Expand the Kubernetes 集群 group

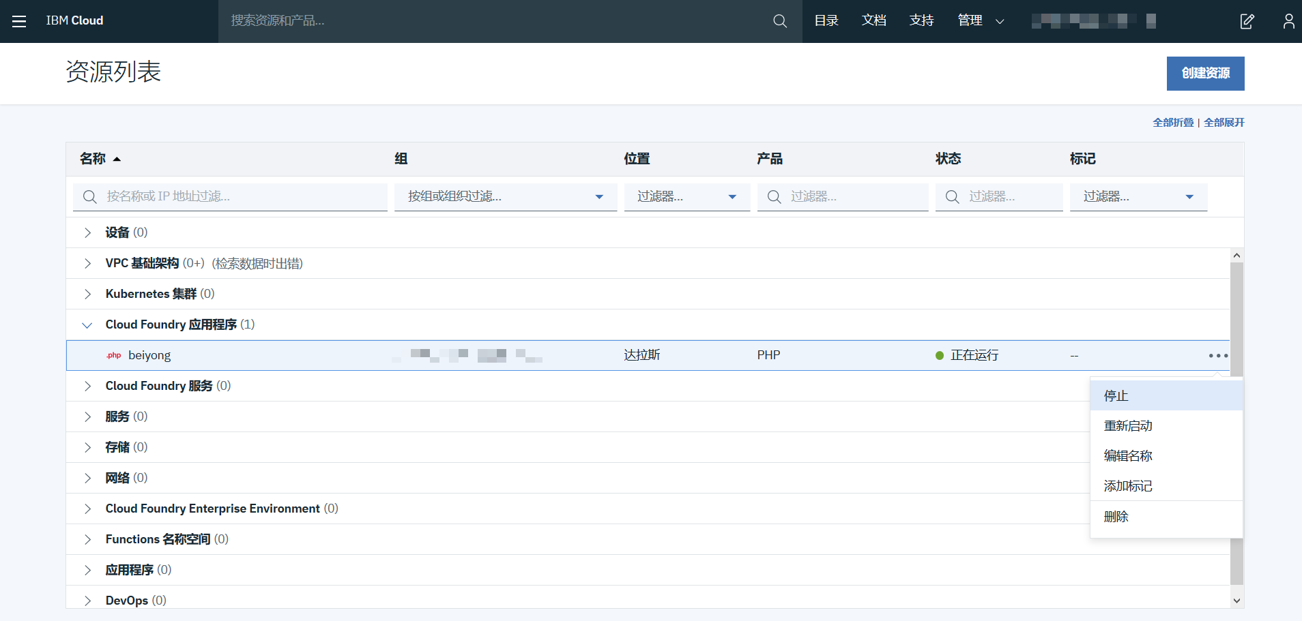87,294
